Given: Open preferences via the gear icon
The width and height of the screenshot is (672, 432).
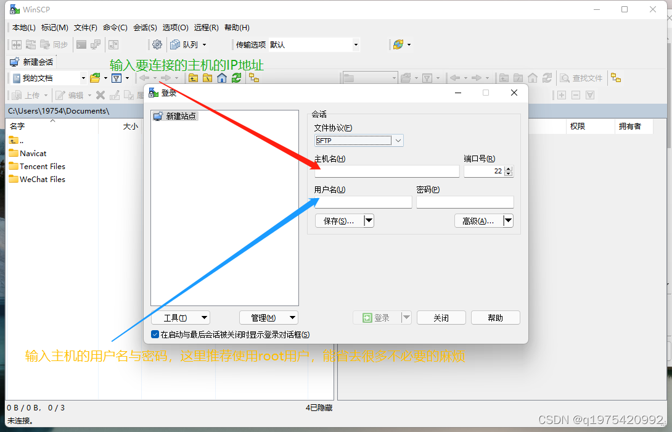Looking at the screenshot, I should (157, 44).
